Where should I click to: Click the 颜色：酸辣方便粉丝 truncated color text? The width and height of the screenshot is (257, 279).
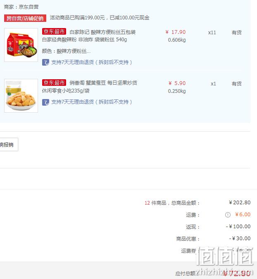coord(66,51)
